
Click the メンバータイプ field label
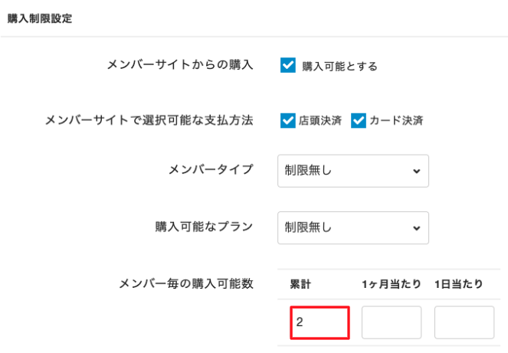pyautogui.click(x=210, y=169)
